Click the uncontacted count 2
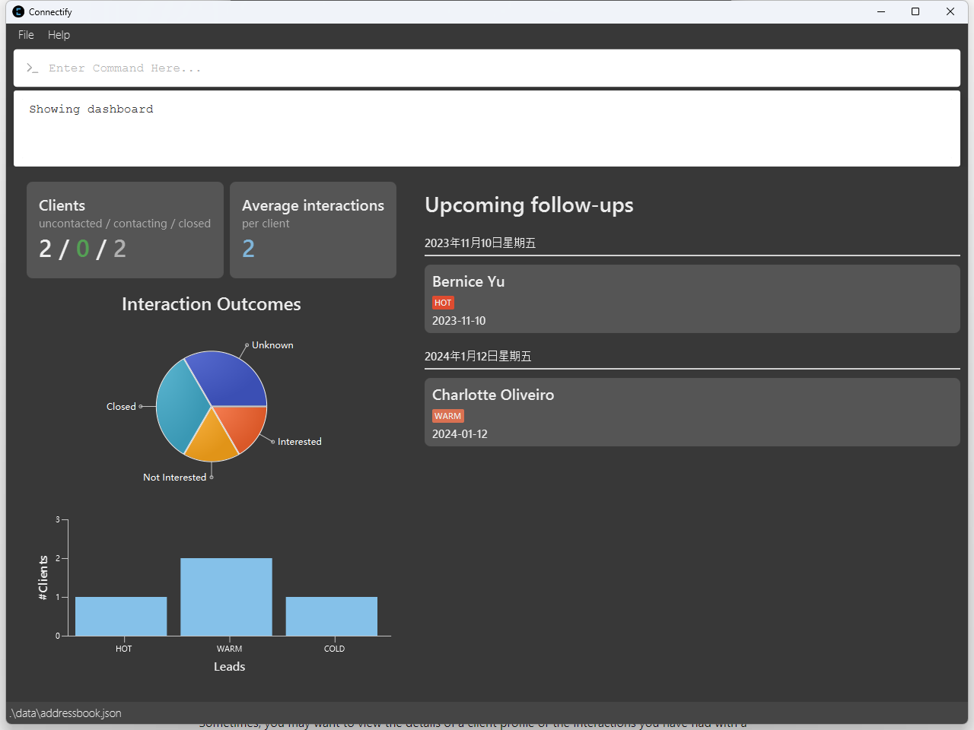The height and width of the screenshot is (730, 974). 46,249
